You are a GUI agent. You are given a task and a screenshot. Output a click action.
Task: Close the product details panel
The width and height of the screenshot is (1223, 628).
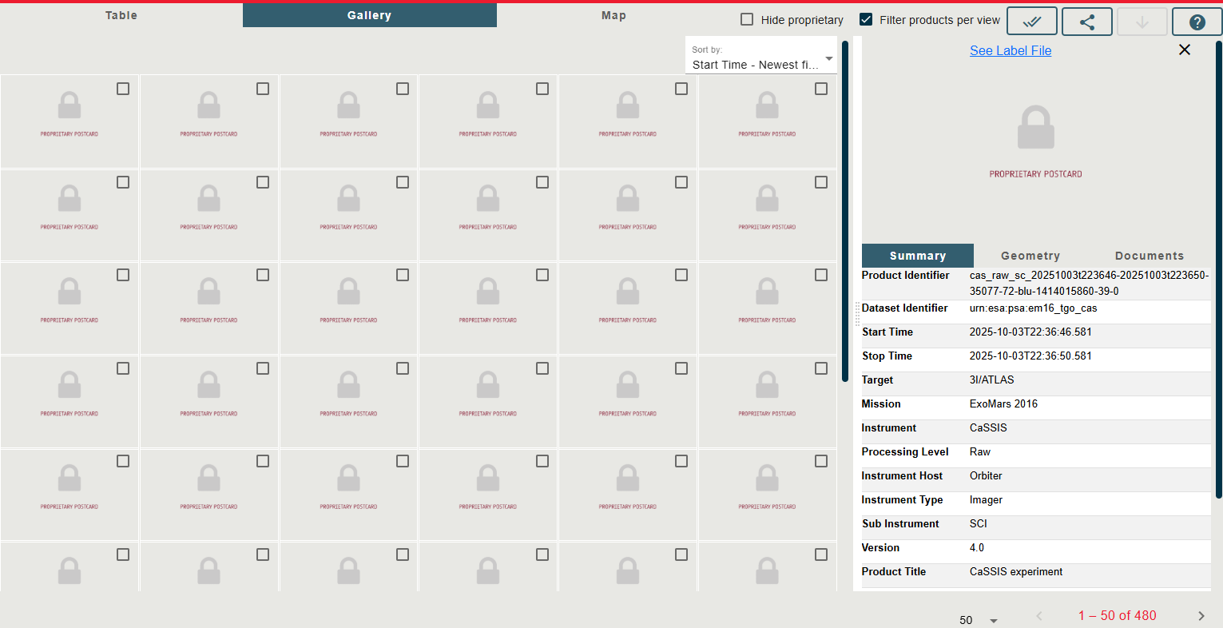1185,50
